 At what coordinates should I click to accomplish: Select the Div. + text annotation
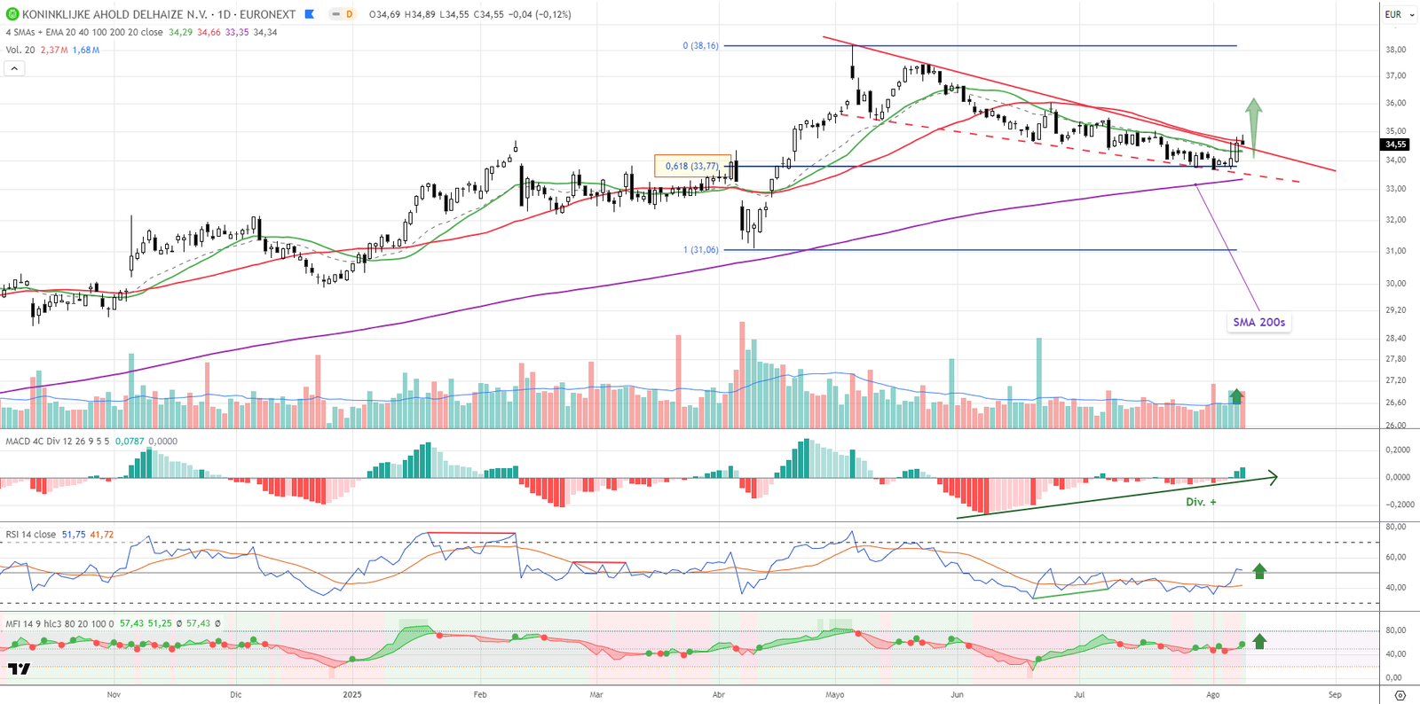(1201, 502)
